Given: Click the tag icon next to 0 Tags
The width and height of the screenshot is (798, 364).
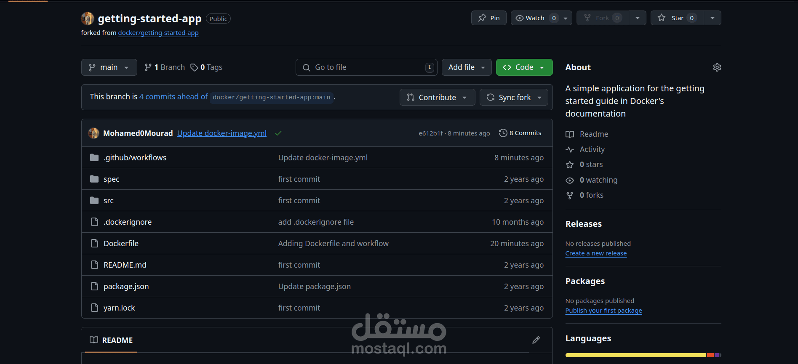Looking at the screenshot, I should click(x=194, y=67).
